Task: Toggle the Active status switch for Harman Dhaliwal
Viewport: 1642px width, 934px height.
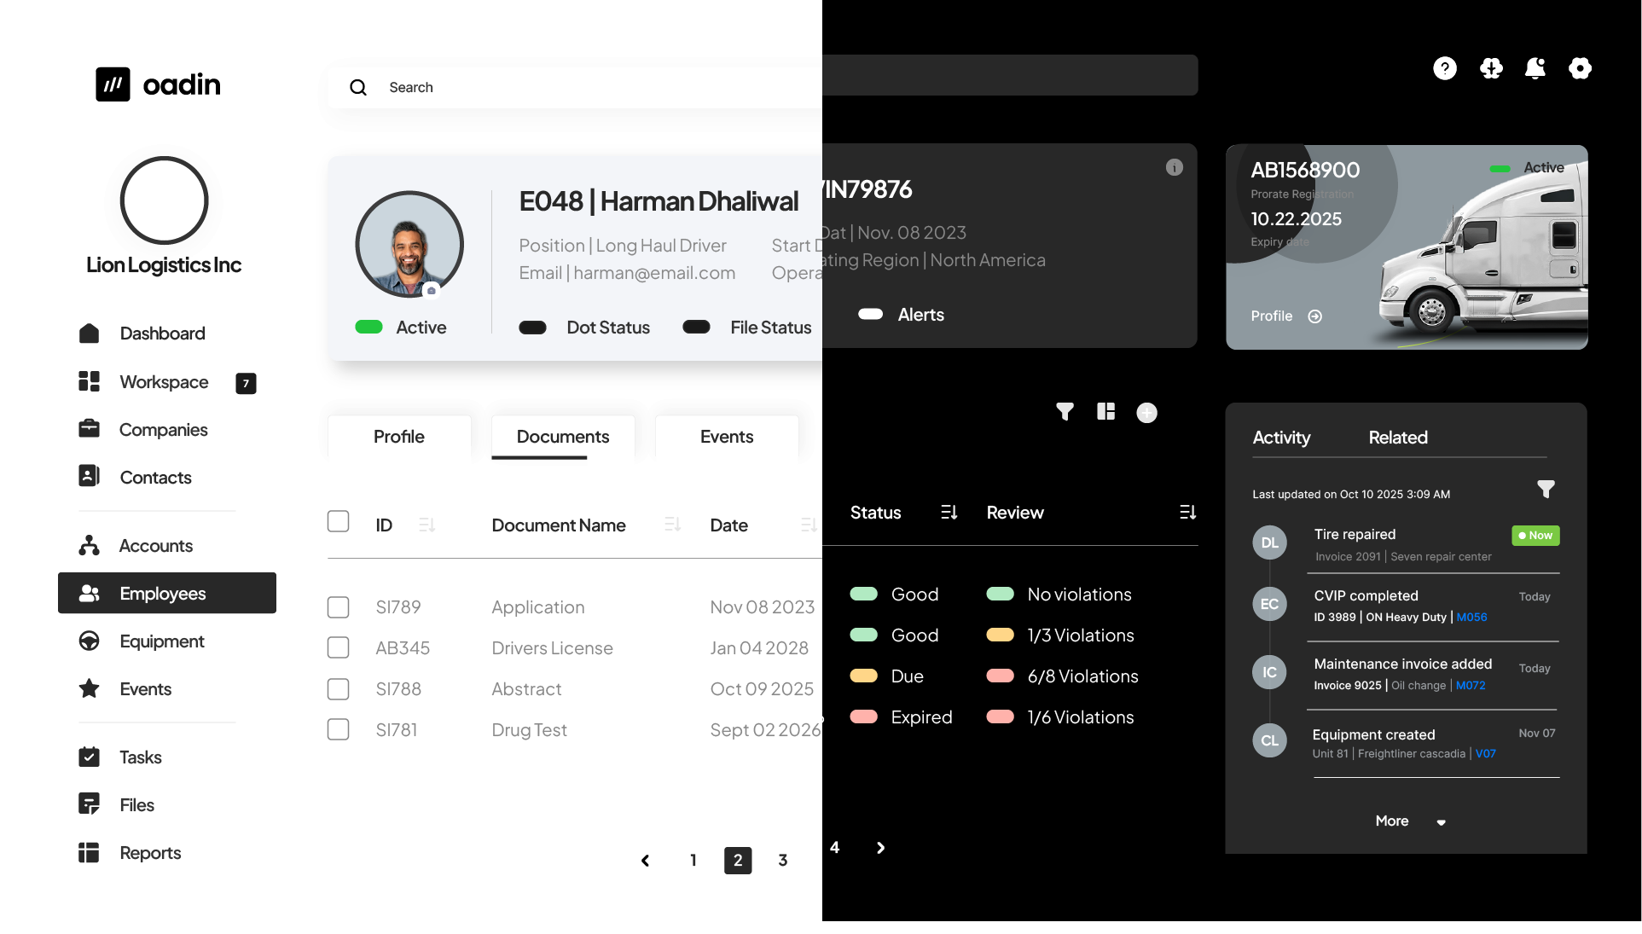Action: pyautogui.click(x=368, y=327)
